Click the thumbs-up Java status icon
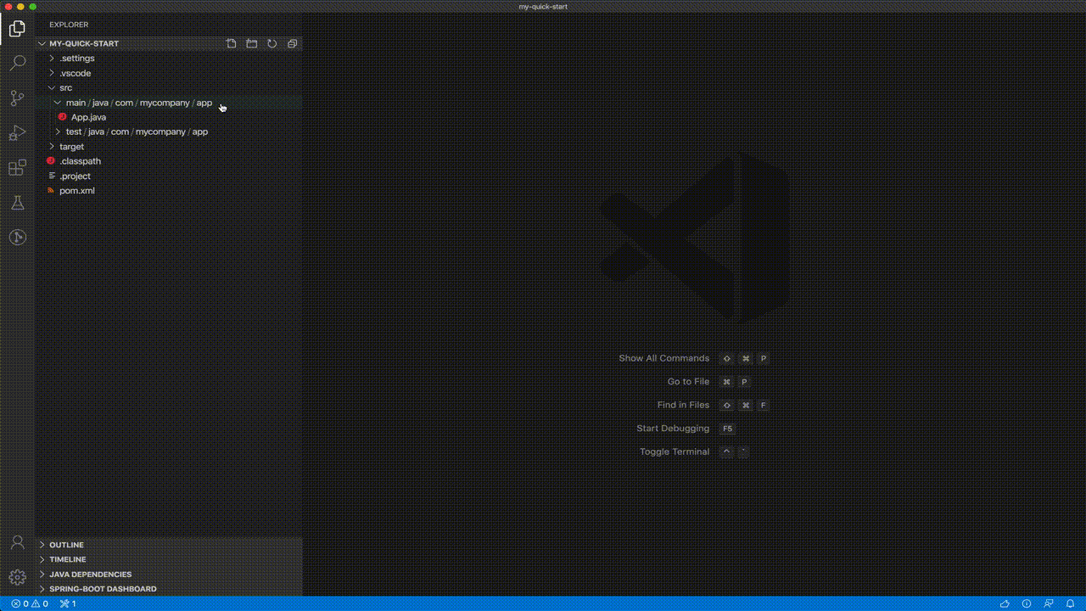Viewport: 1086px width, 611px height. click(1005, 603)
